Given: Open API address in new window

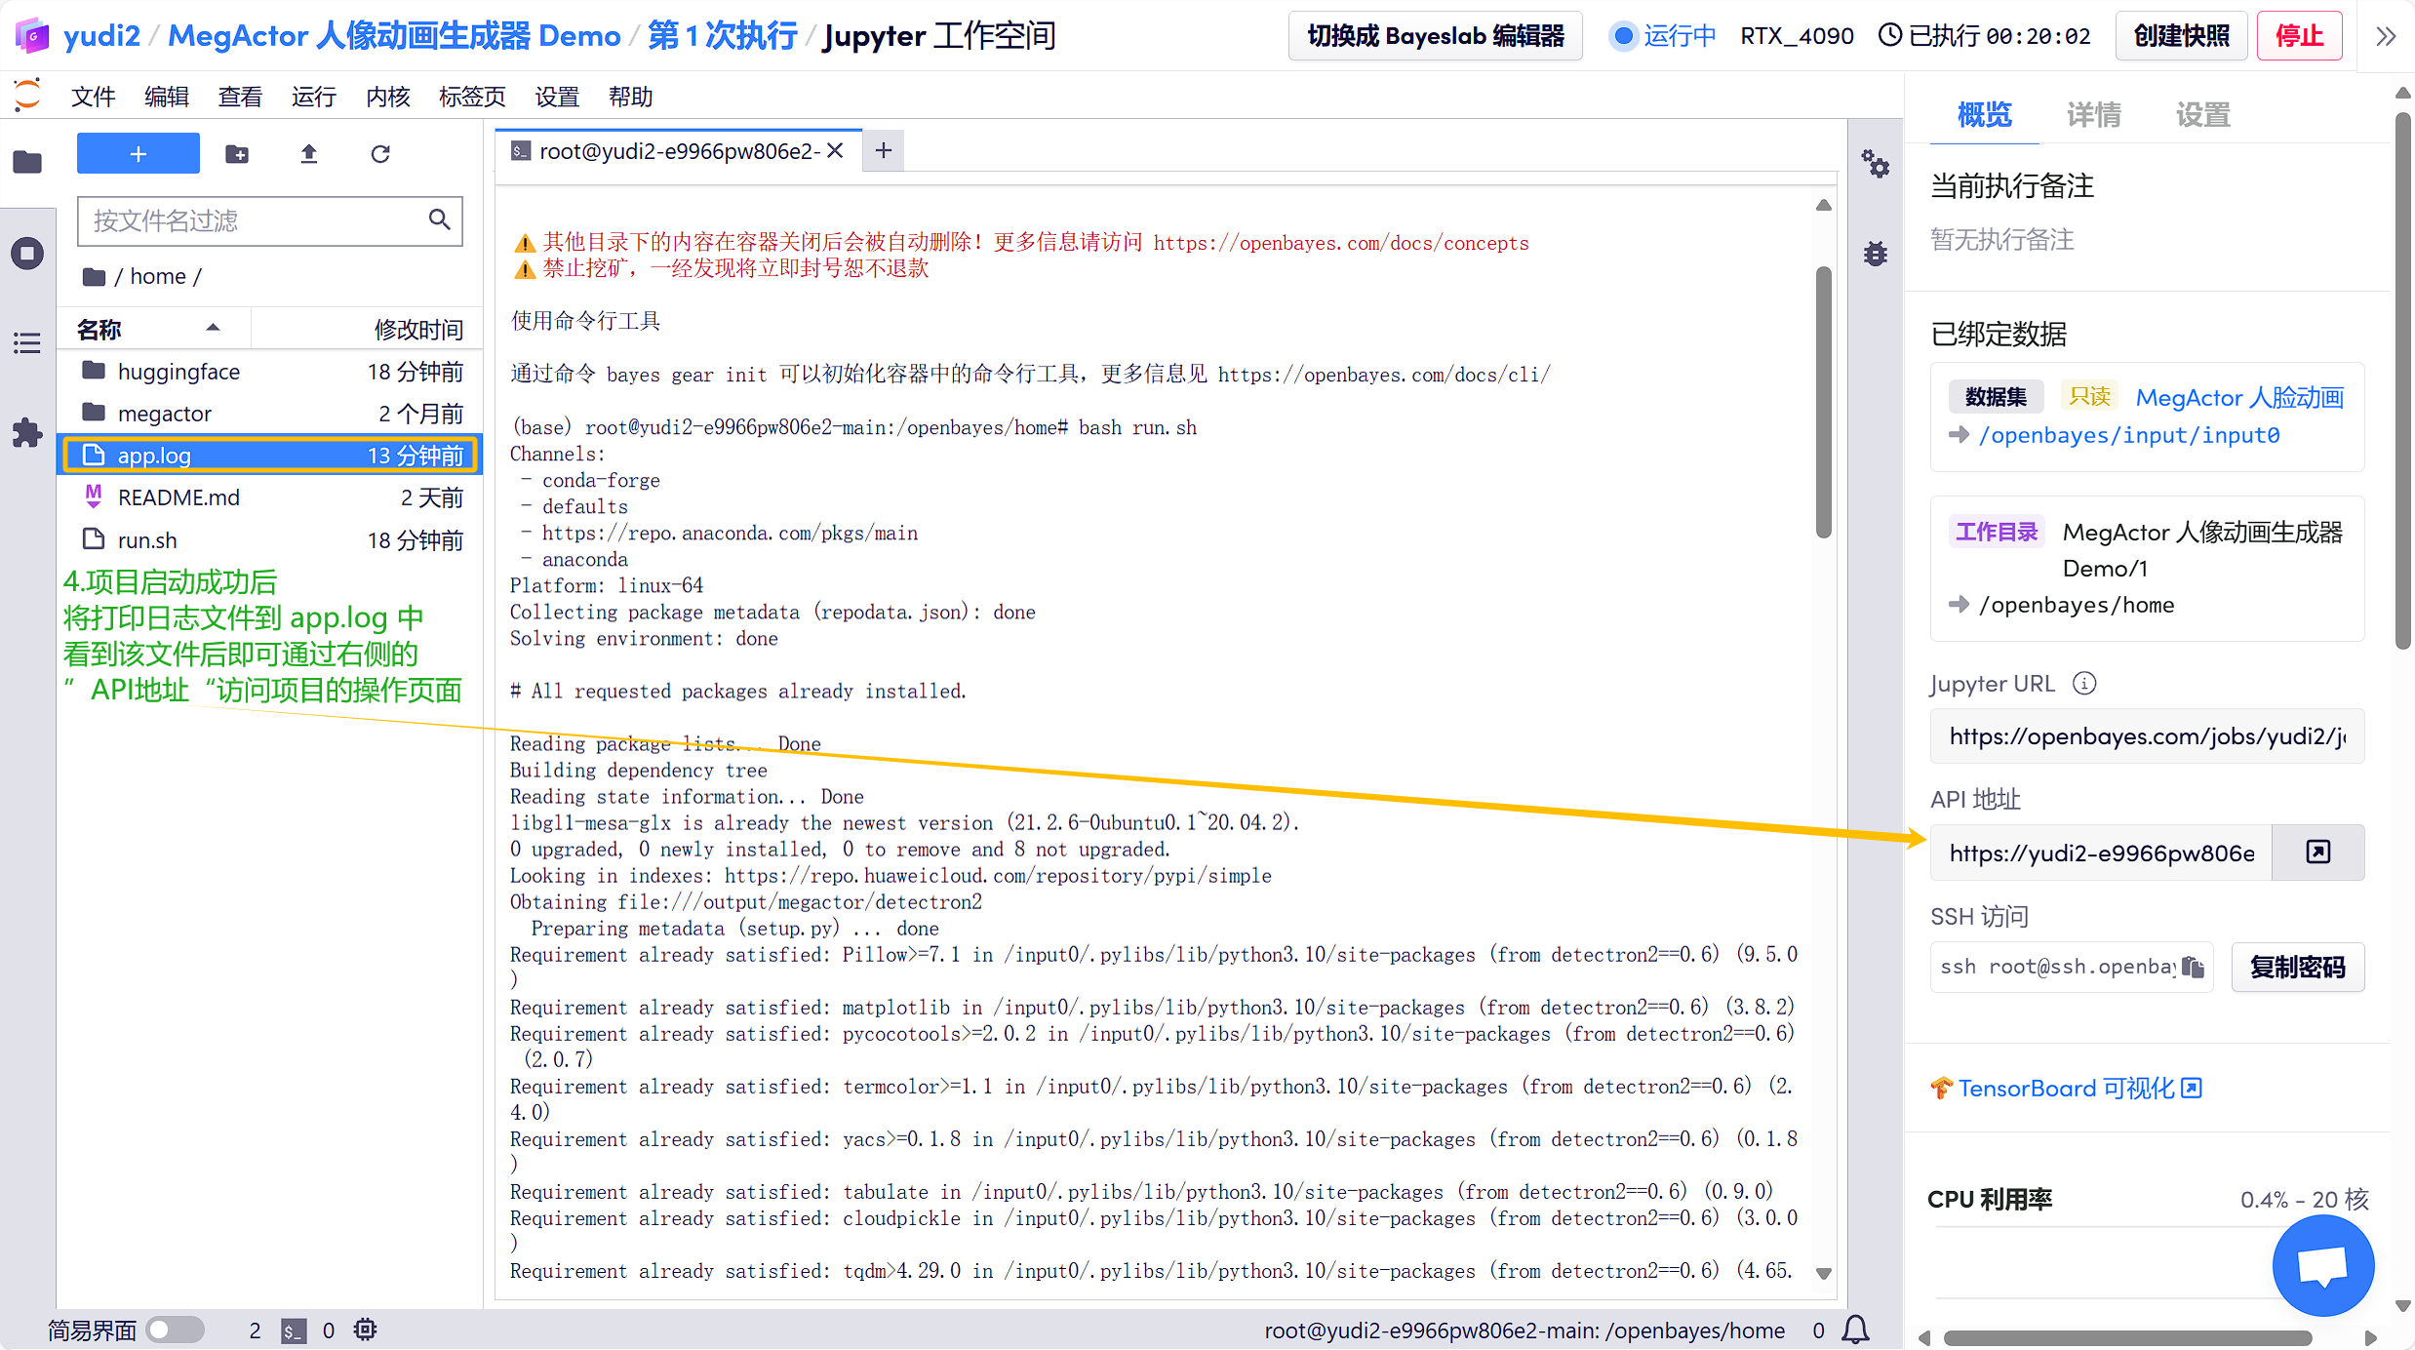Looking at the screenshot, I should pos(2317,853).
